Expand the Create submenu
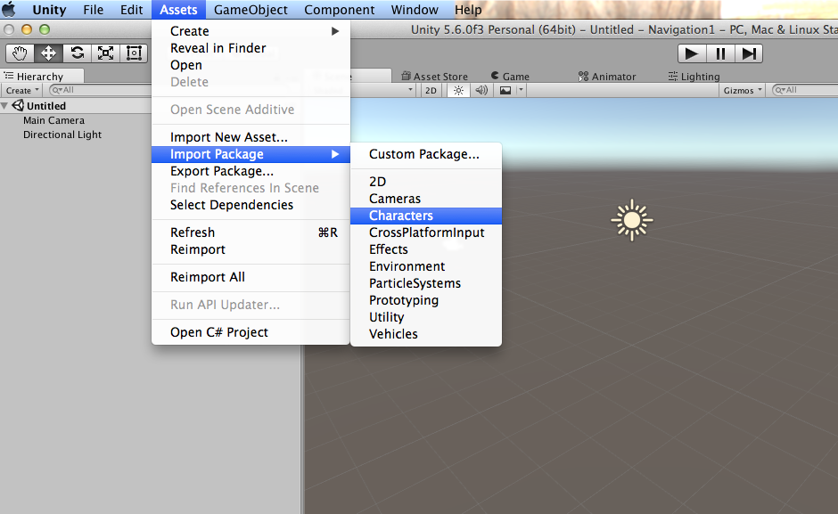This screenshot has width=838, height=514. click(251, 31)
